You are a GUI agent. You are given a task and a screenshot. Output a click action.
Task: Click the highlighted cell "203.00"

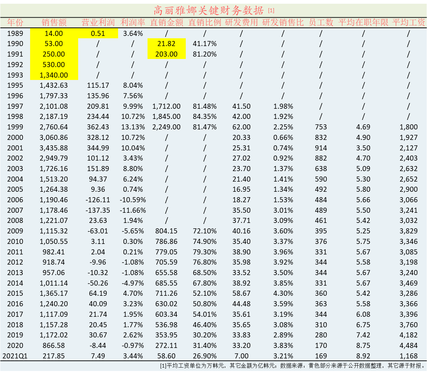click(166, 54)
